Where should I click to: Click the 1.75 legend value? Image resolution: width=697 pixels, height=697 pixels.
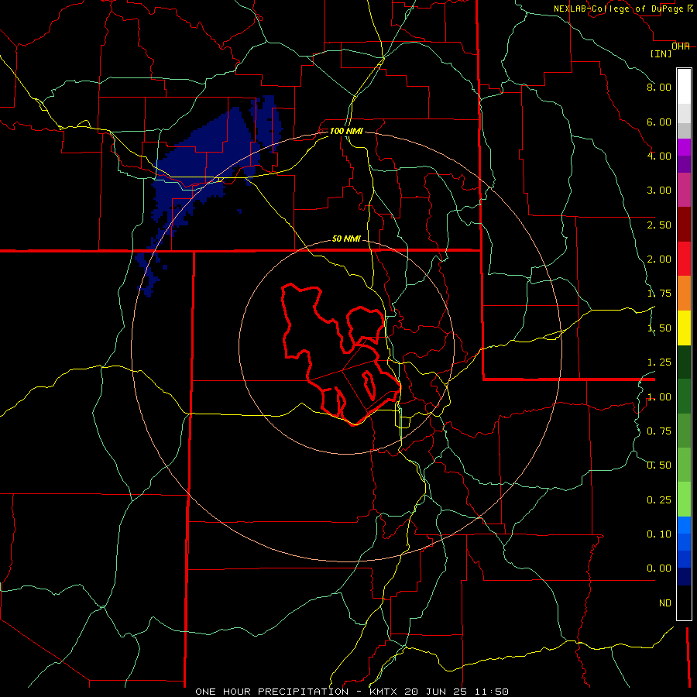coord(659,294)
